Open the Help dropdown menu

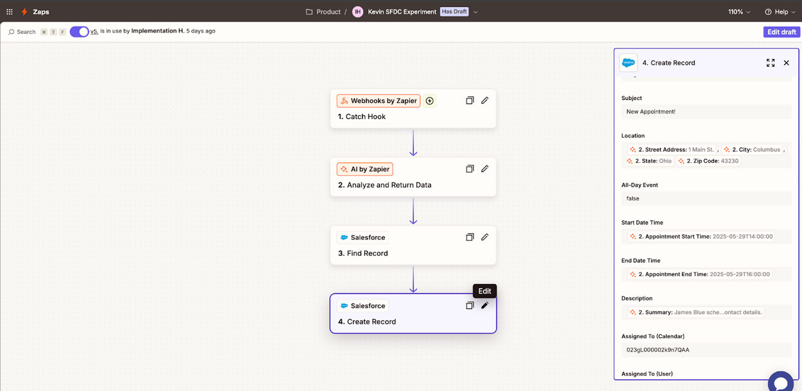[x=779, y=11]
